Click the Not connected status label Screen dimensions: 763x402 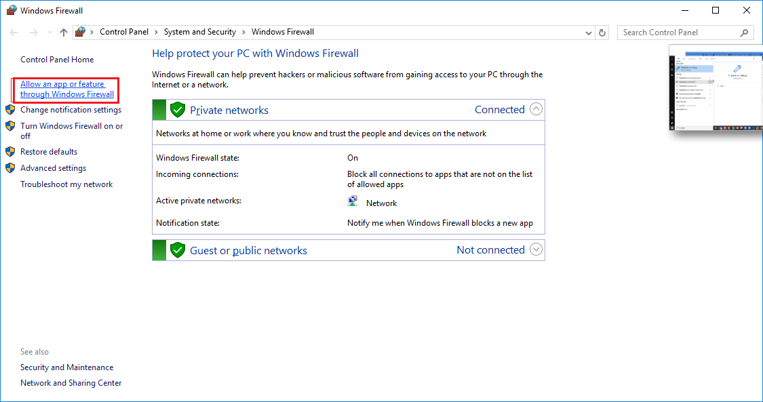pos(490,250)
